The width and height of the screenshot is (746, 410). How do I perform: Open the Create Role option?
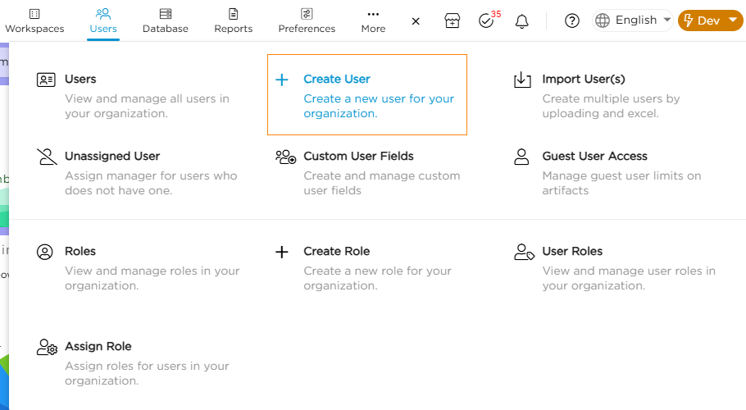pyautogui.click(x=336, y=252)
